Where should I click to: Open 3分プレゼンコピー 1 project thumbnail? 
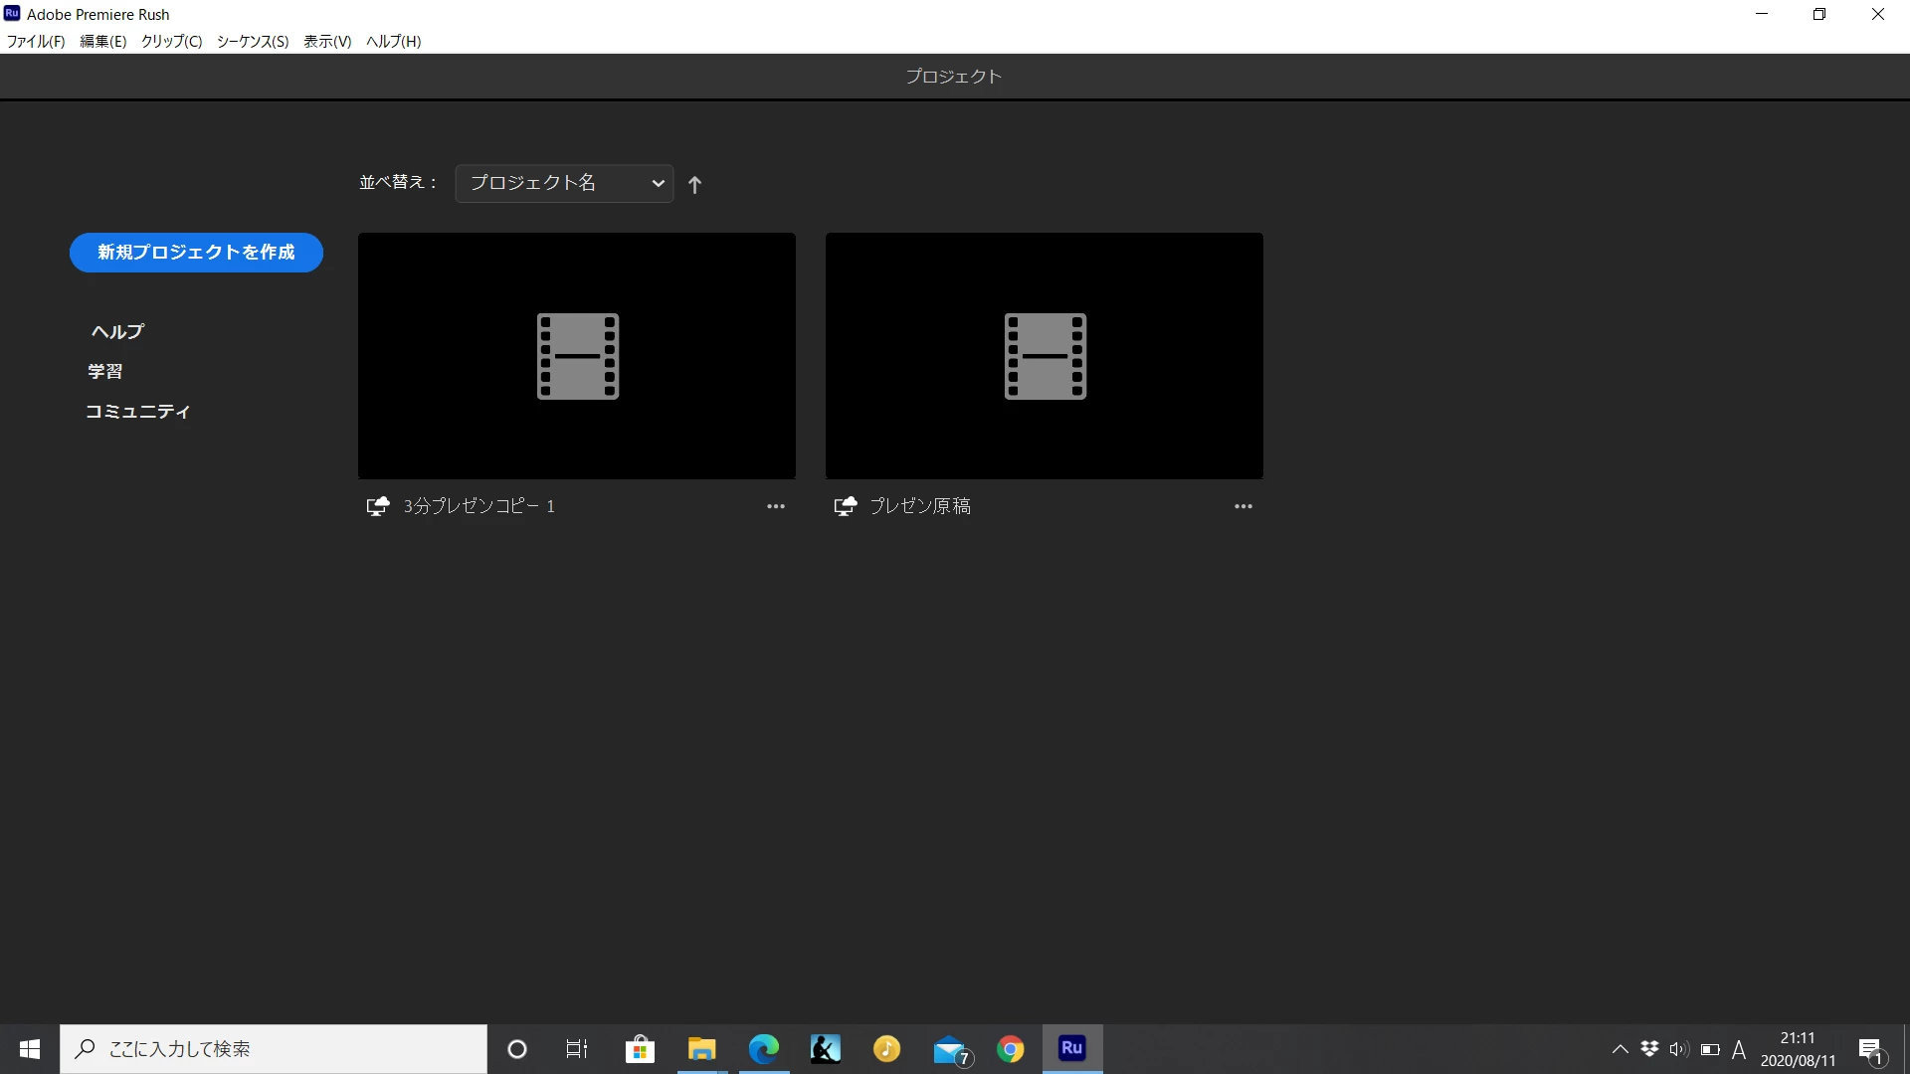coord(577,356)
